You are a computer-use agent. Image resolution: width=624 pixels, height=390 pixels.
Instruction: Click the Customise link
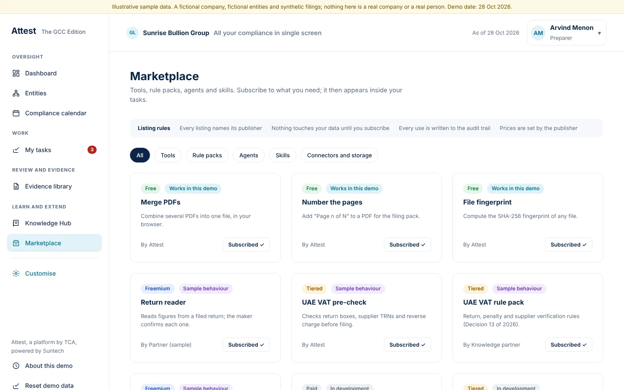pos(54,273)
